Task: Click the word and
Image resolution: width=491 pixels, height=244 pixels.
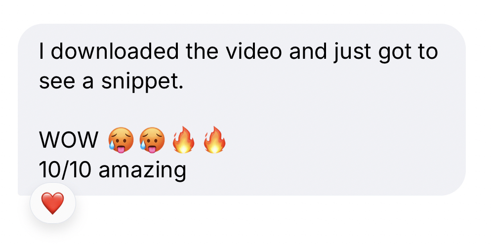Action: (x=308, y=51)
